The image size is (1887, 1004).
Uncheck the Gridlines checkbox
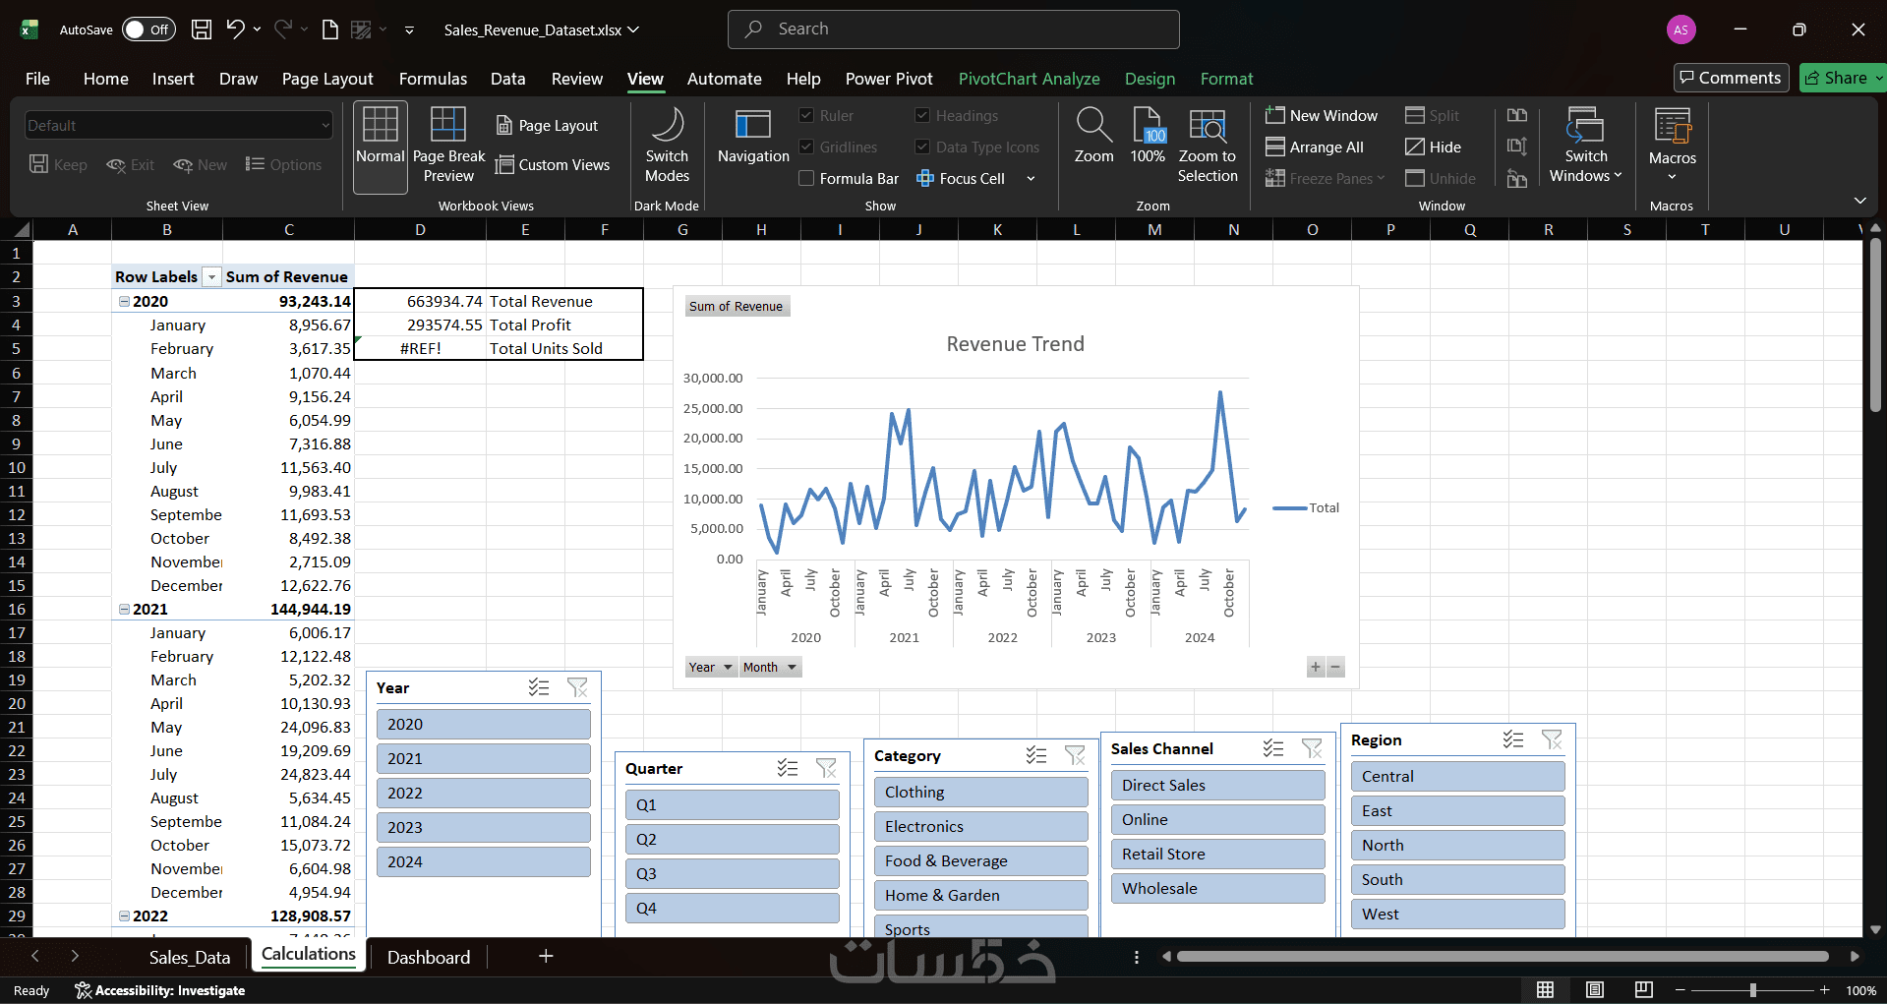806,147
